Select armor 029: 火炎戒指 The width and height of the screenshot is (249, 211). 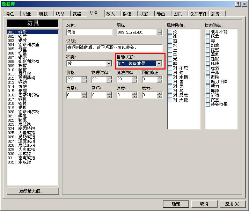pos(33,150)
